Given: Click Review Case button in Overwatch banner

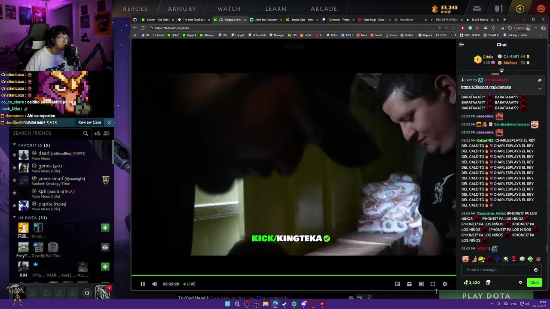Looking at the screenshot, I should pos(90,122).
